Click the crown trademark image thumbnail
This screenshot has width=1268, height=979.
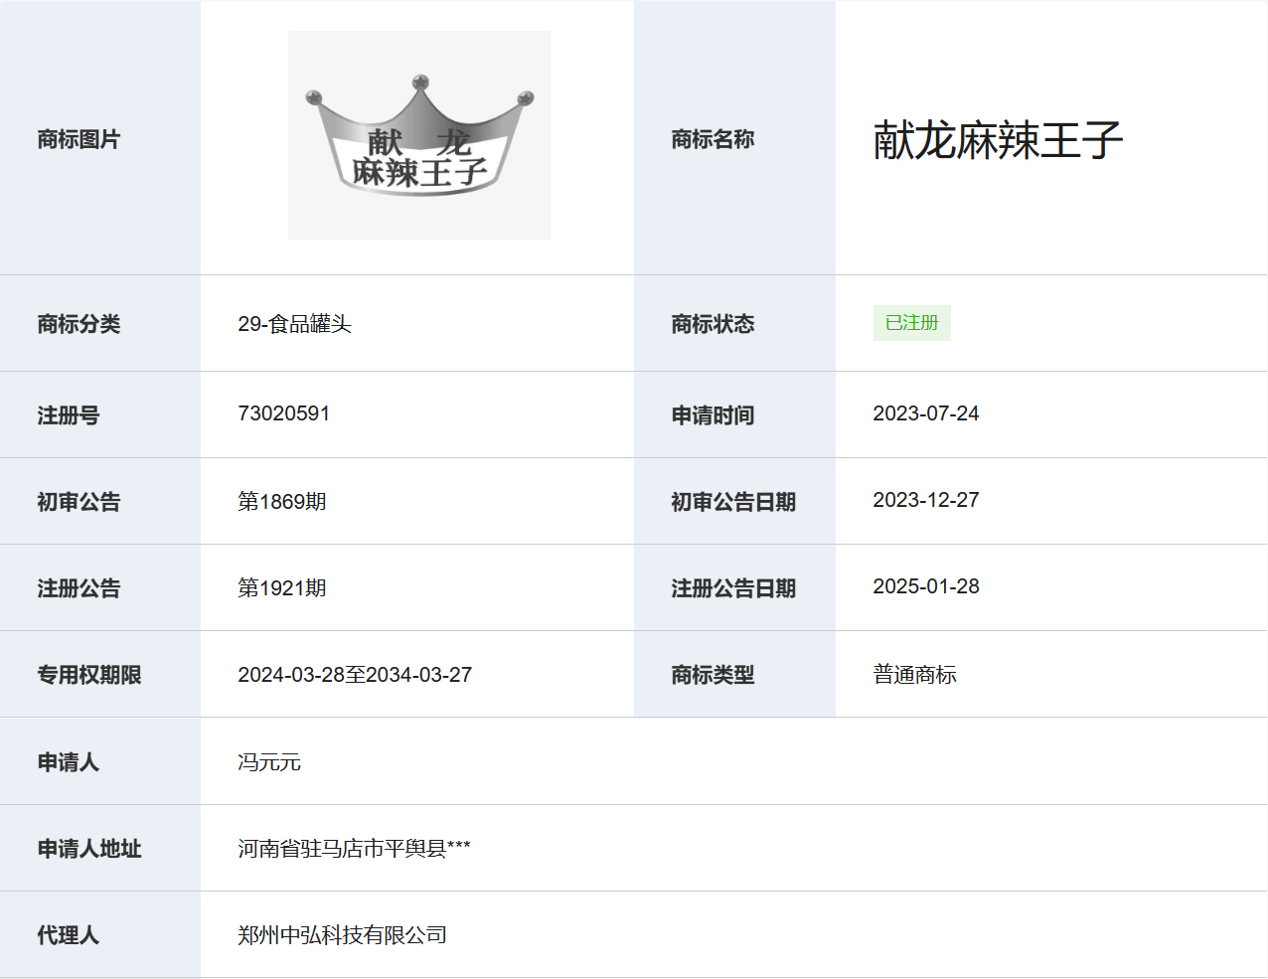418,135
